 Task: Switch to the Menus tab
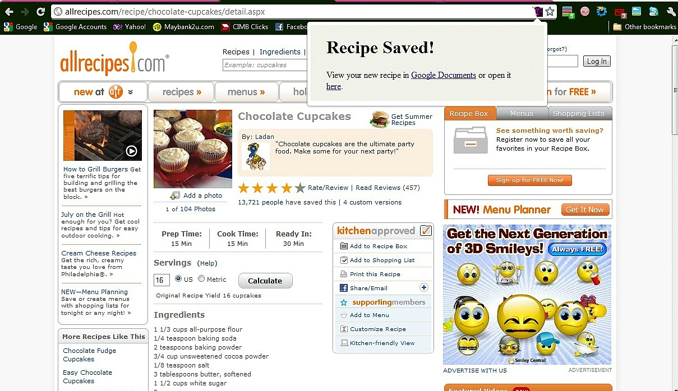(522, 113)
